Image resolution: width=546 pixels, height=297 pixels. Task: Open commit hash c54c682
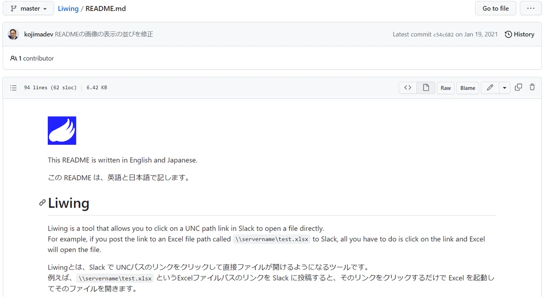click(443, 35)
